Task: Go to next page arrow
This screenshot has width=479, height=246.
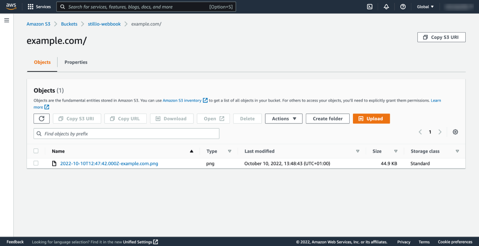Action: click(440, 132)
